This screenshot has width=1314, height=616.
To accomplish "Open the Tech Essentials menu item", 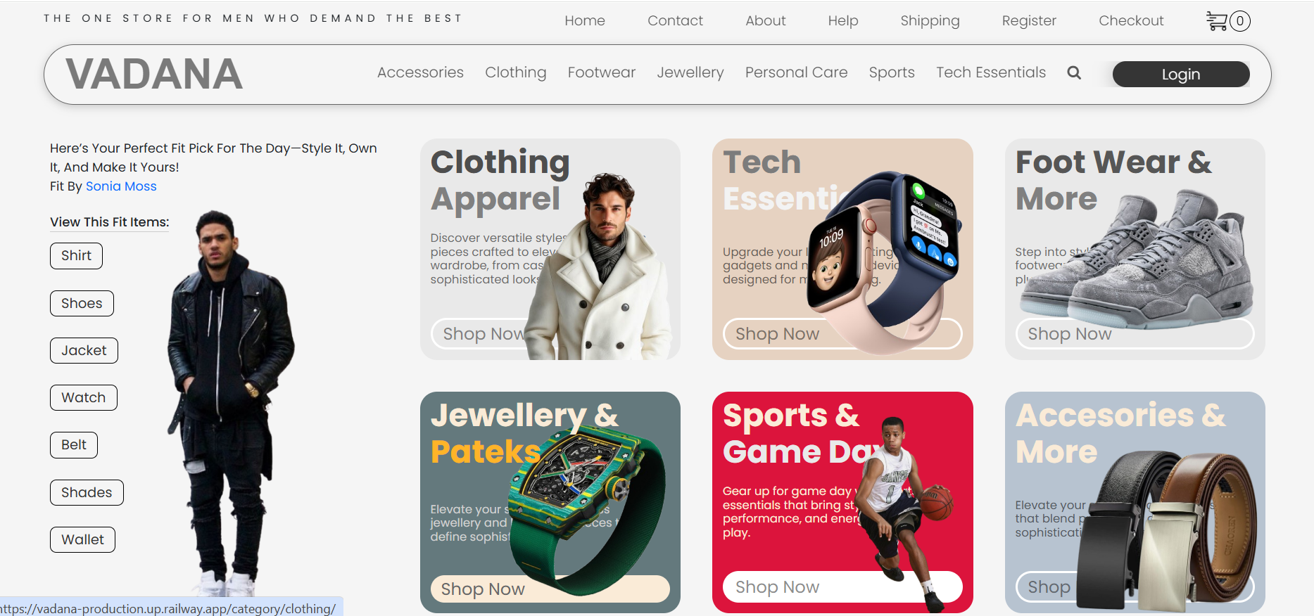I will pyautogui.click(x=991, y=72).
